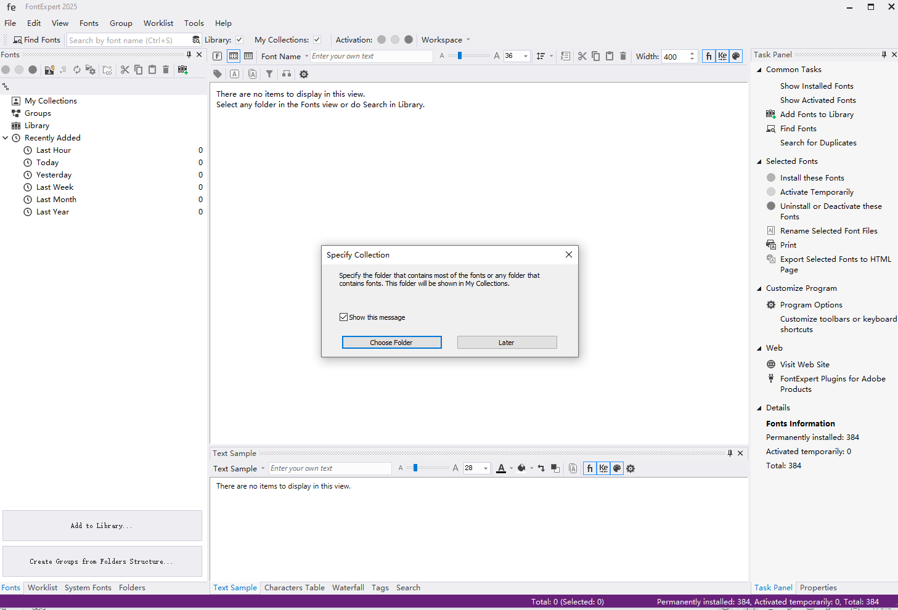Uncheck the Library checkbox
The image size is (898, 610).
(x=240, y=40)
